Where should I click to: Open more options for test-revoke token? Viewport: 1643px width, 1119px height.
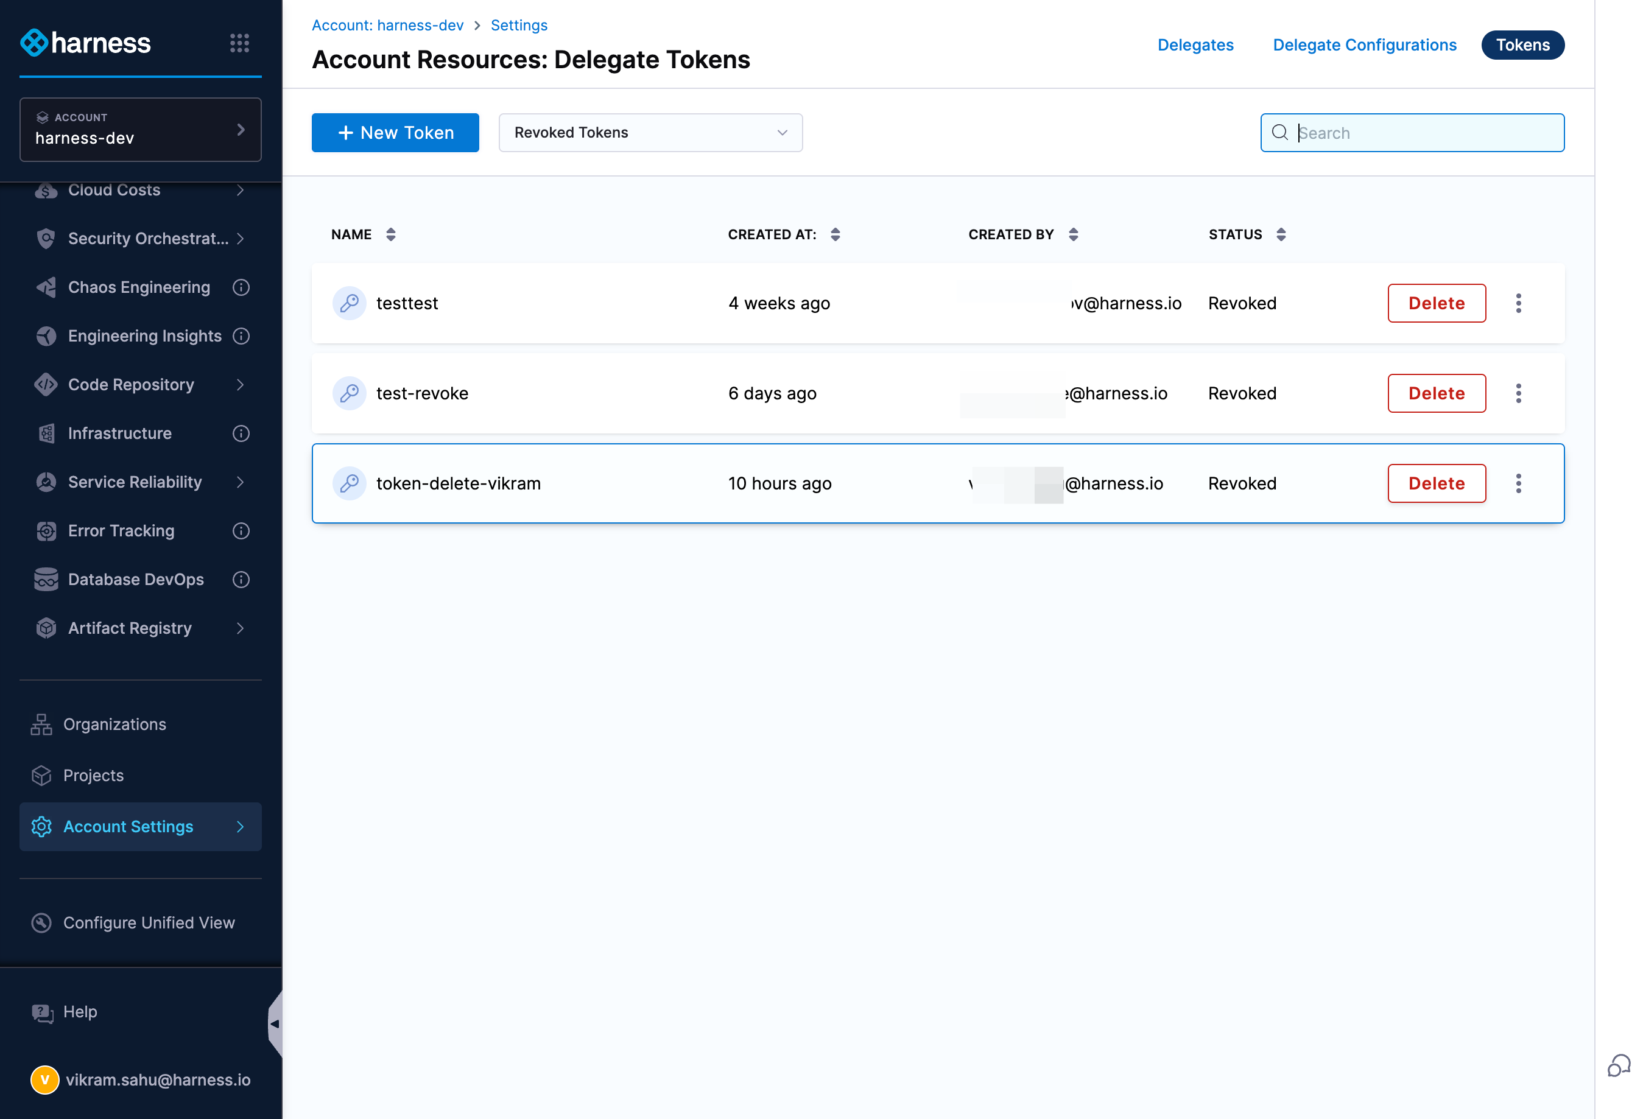(1518, 393)
